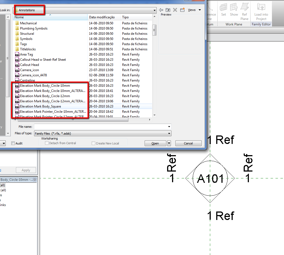The image size is (284, 255).
Task: Create a new folder icon
Action: click(x=182, y=10)
